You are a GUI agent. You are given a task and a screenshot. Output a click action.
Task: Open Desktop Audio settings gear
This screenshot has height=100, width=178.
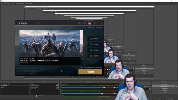tap(117, 87)
